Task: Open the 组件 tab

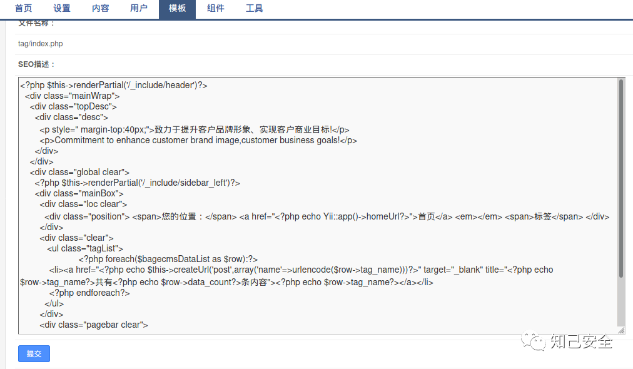Action: pos(216,9)
